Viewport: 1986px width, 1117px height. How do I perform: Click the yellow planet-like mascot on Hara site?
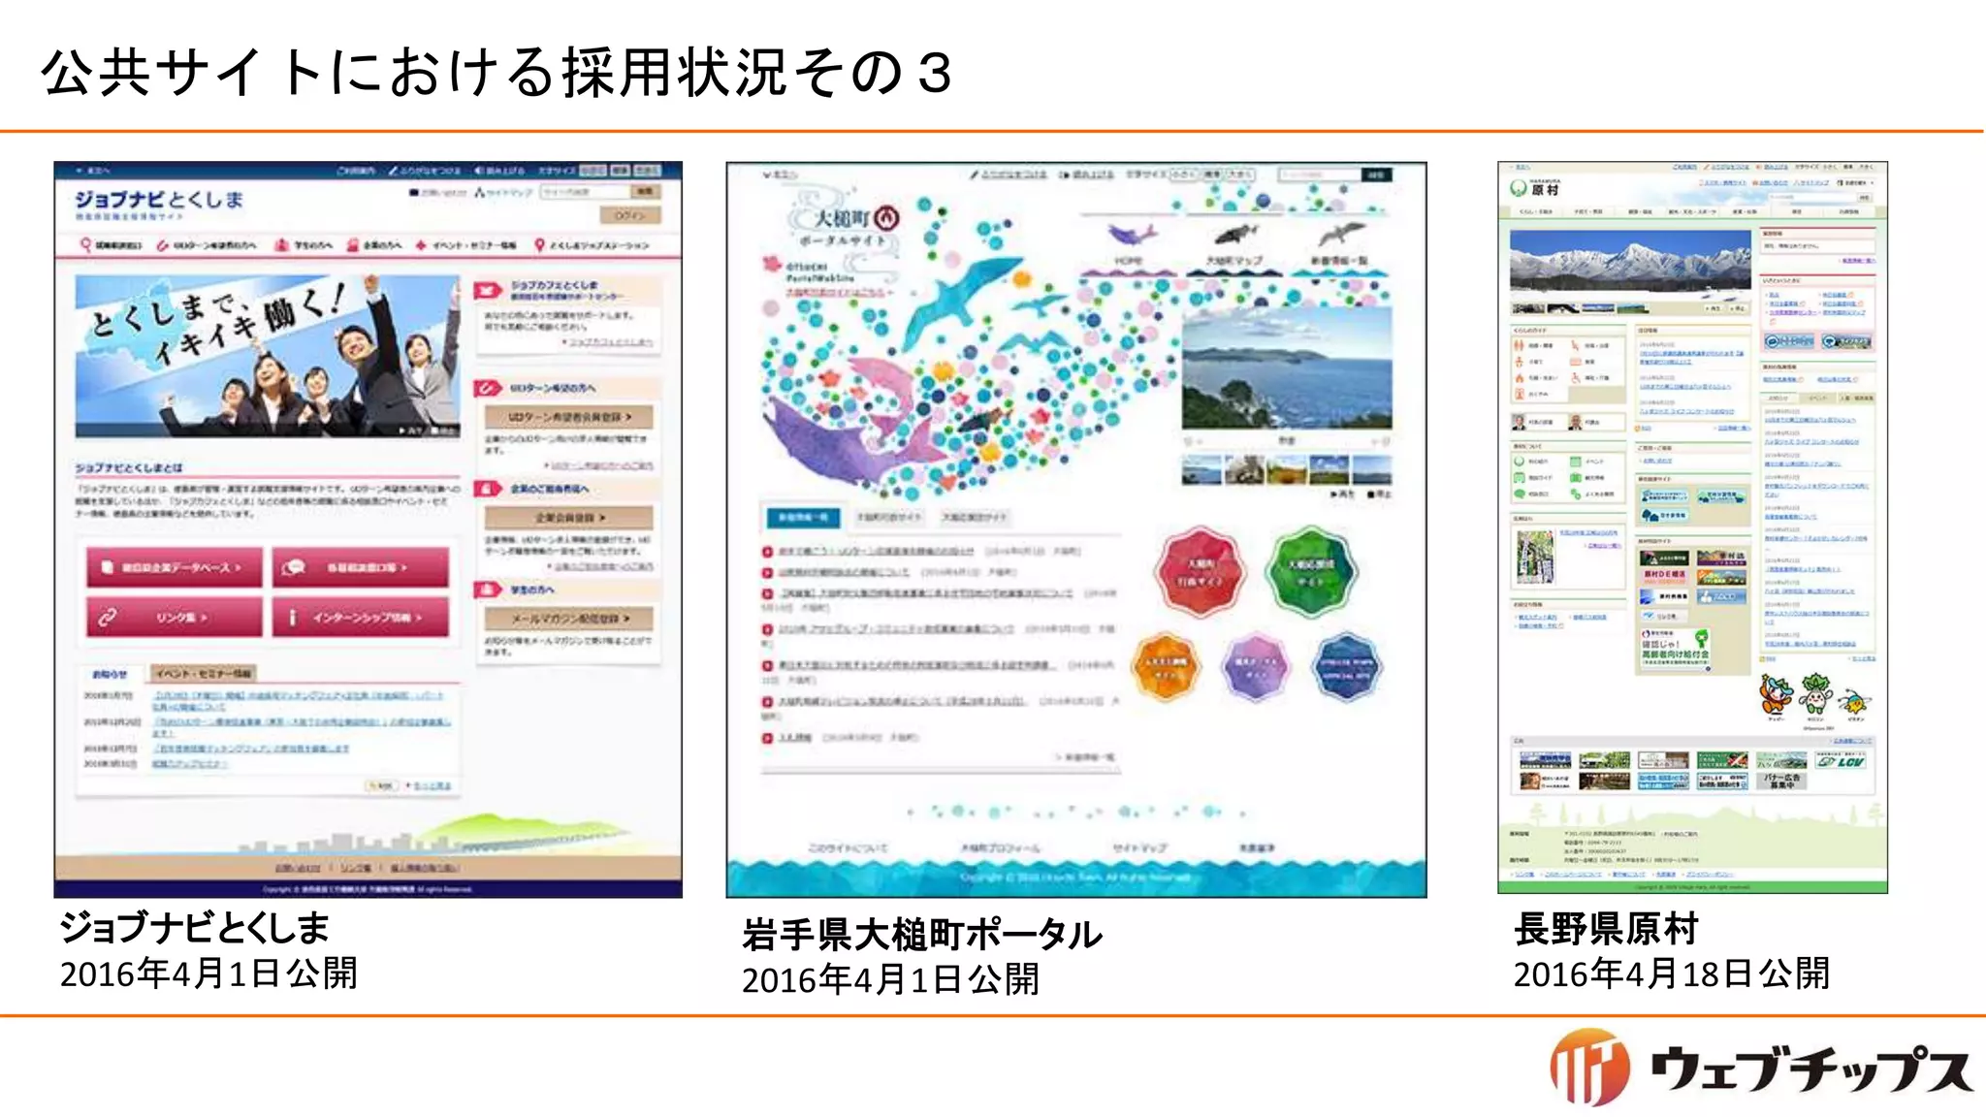tap(1855, 701)
